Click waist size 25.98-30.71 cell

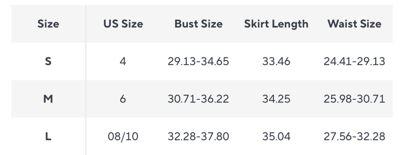pos(354,99)
